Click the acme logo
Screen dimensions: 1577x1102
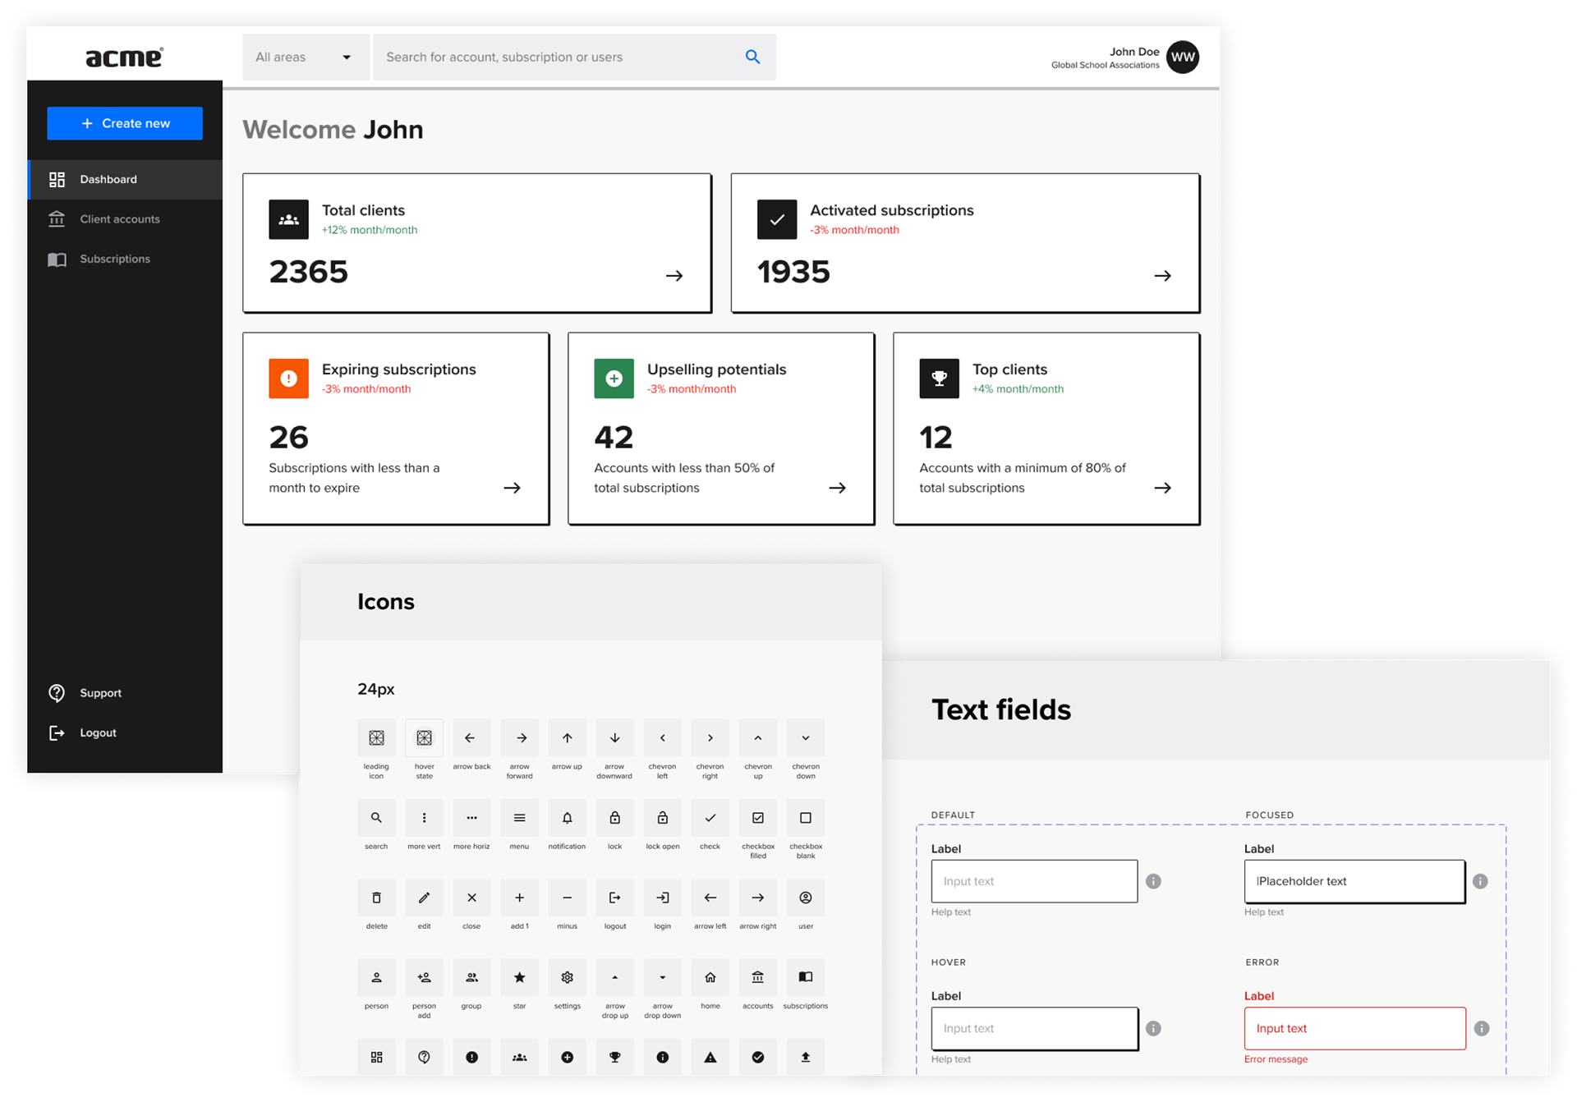click(x=125, y=57)
